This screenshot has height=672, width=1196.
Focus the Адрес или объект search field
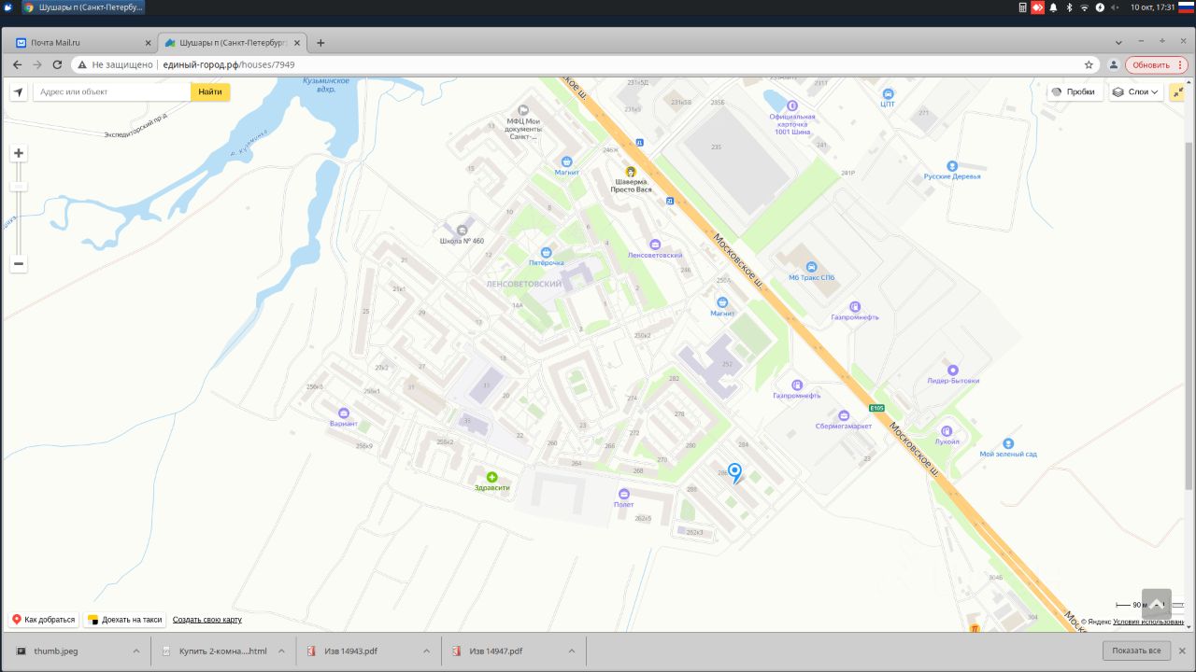coord(112,91)
